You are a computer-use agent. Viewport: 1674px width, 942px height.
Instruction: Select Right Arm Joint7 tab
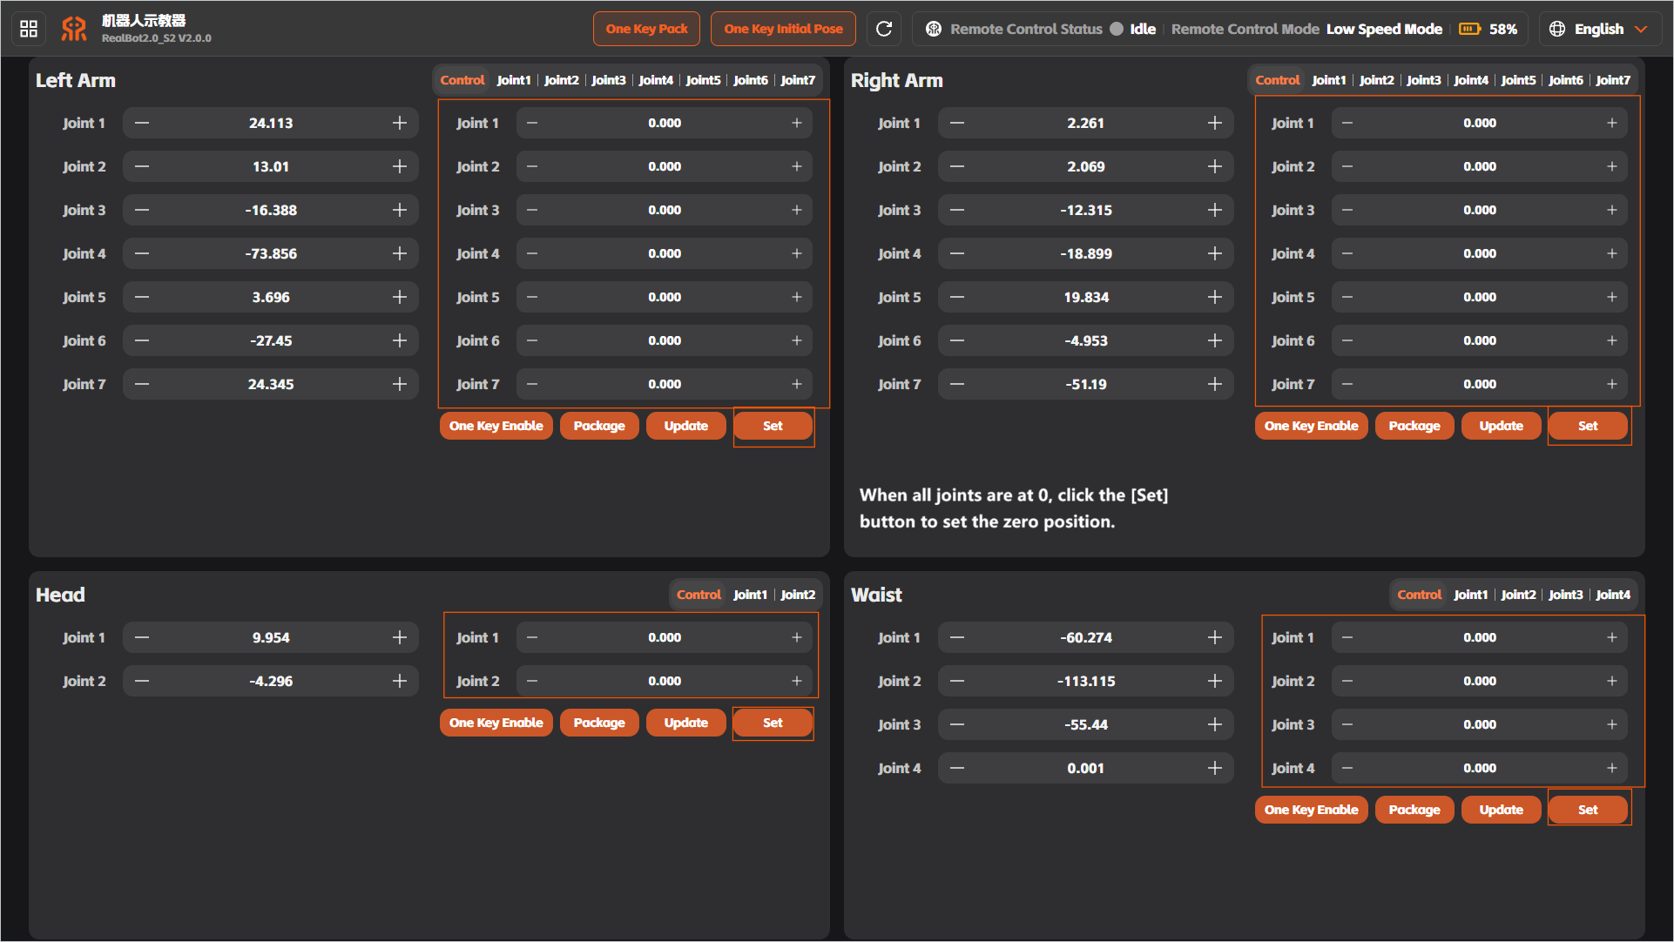[1613, 80]
